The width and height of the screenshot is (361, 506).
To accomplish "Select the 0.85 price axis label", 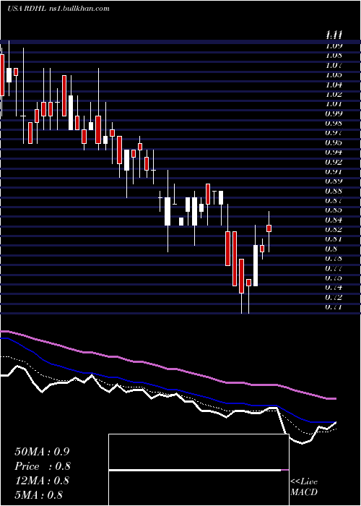I will point(334,210).
